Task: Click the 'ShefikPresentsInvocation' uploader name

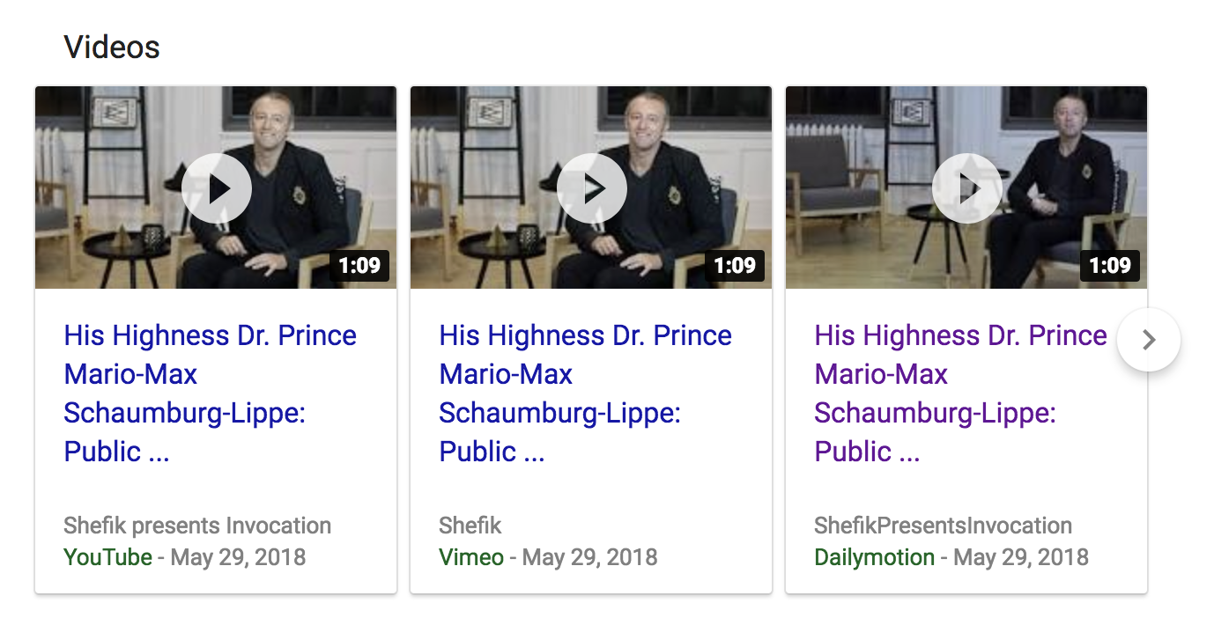Action: pos(943,526)
